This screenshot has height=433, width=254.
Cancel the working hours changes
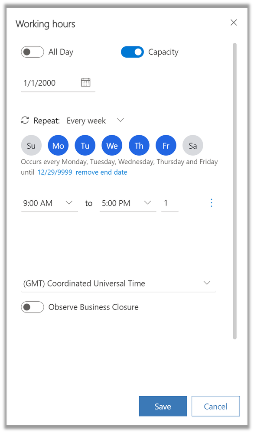pos(215,406)
